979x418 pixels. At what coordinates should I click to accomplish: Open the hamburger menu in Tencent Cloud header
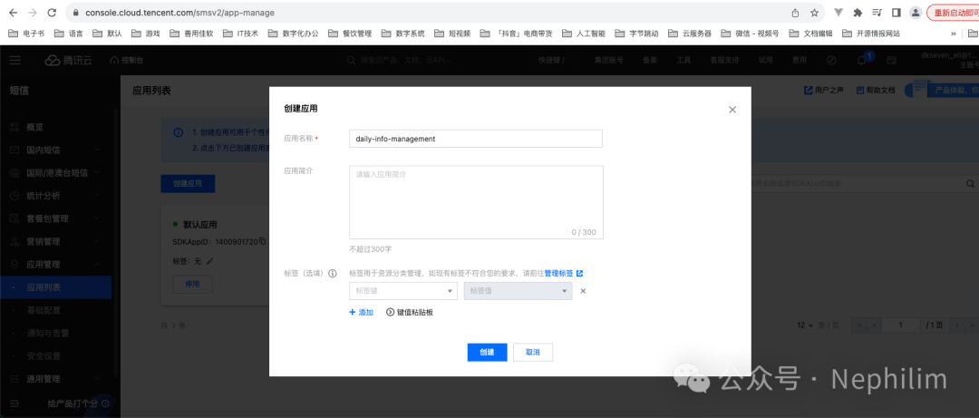click(x=15, y=60)
